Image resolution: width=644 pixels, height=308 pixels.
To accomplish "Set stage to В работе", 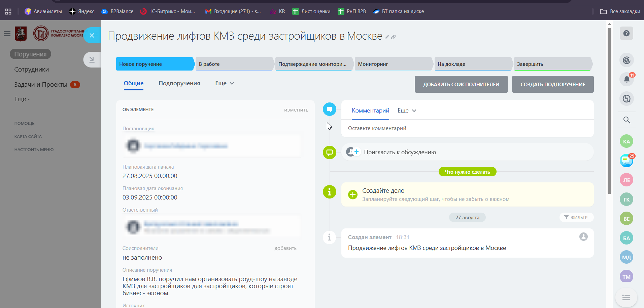I will pyautogui.click(x=235, y=64).
